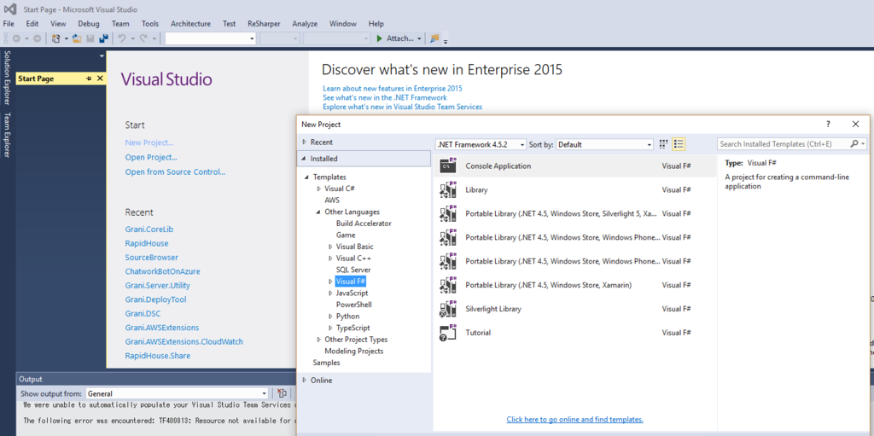Viewport: 874px width, 436px height.
Task: Click here to go online and find templates
Action: click(574, 419)
